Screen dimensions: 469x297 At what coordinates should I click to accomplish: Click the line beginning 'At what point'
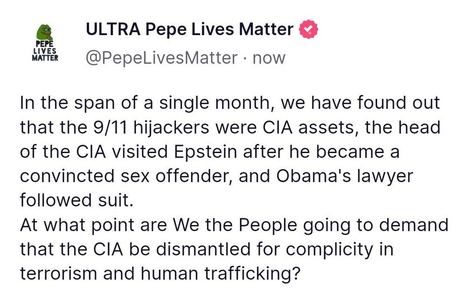tap(234, 225)
